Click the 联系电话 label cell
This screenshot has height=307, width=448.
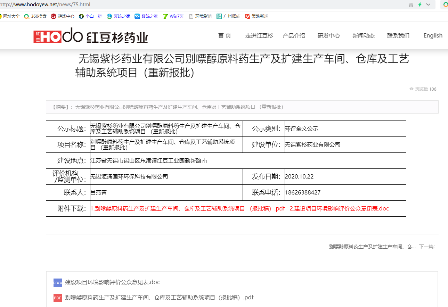[264, 193]
